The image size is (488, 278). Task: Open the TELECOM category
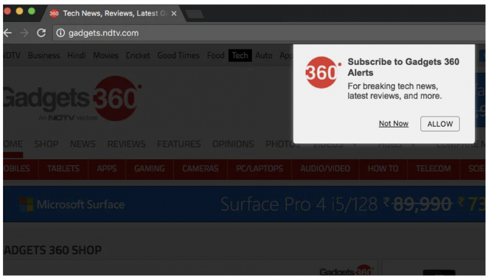(434, 168)
